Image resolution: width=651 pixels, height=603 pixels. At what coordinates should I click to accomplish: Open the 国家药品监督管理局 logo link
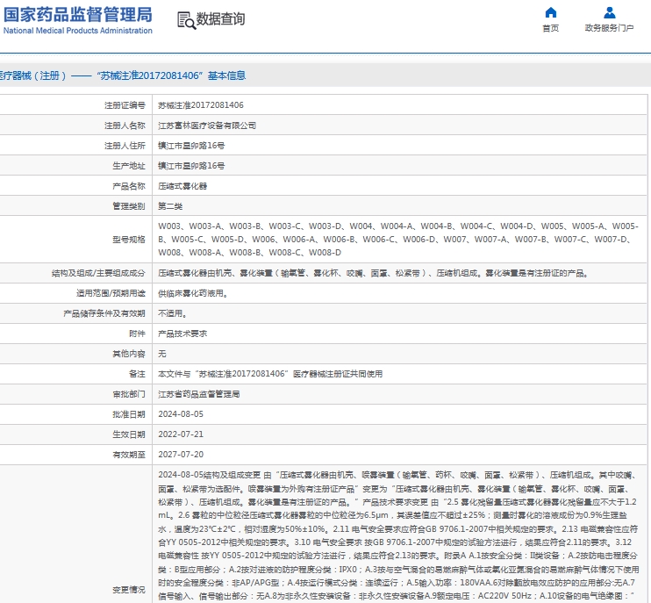77,19
